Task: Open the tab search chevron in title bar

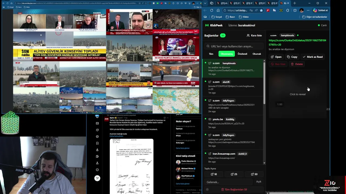Action: [x=205, y=3]
